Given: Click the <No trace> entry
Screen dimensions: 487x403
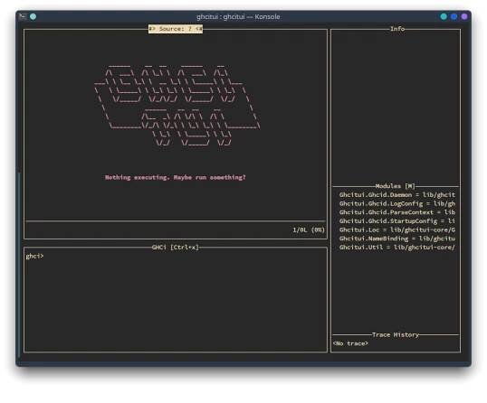Looking at the screenshot, I should pos(350,343).
